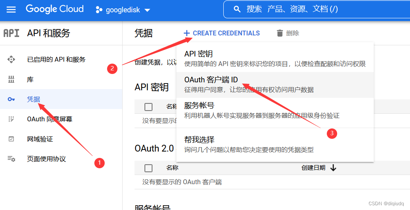410x210 pixels.
Task: Click the 网域验证 checkbox icon
Action: click(11, 139)
